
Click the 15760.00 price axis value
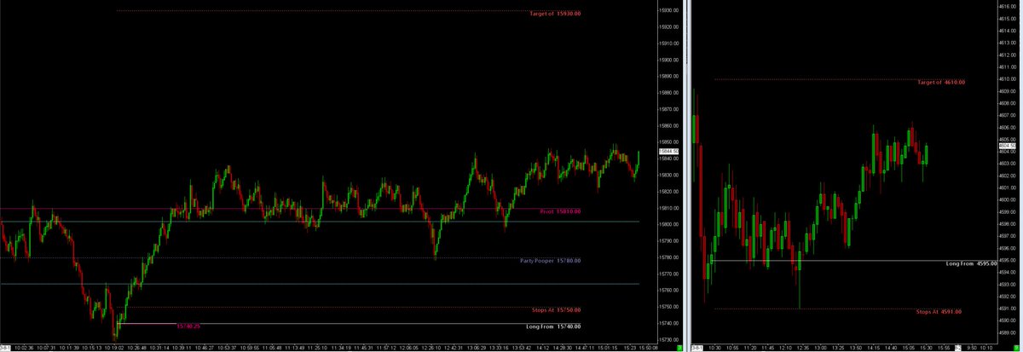(668, 291)
